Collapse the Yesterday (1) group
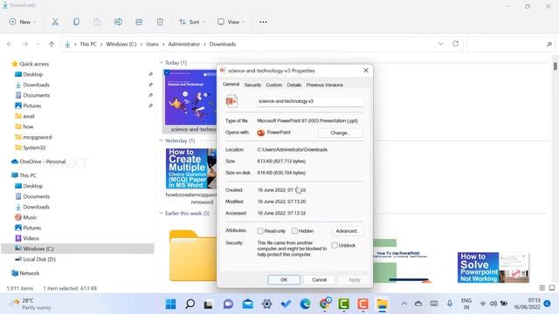 [x=161, y=140]
